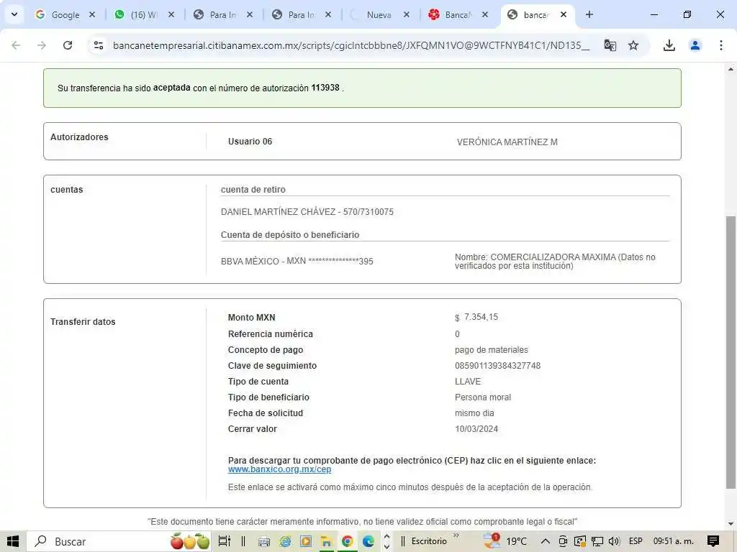The image size is (737, 552).
Task: Open the volume control in system tray
Action: pos(614,541)
